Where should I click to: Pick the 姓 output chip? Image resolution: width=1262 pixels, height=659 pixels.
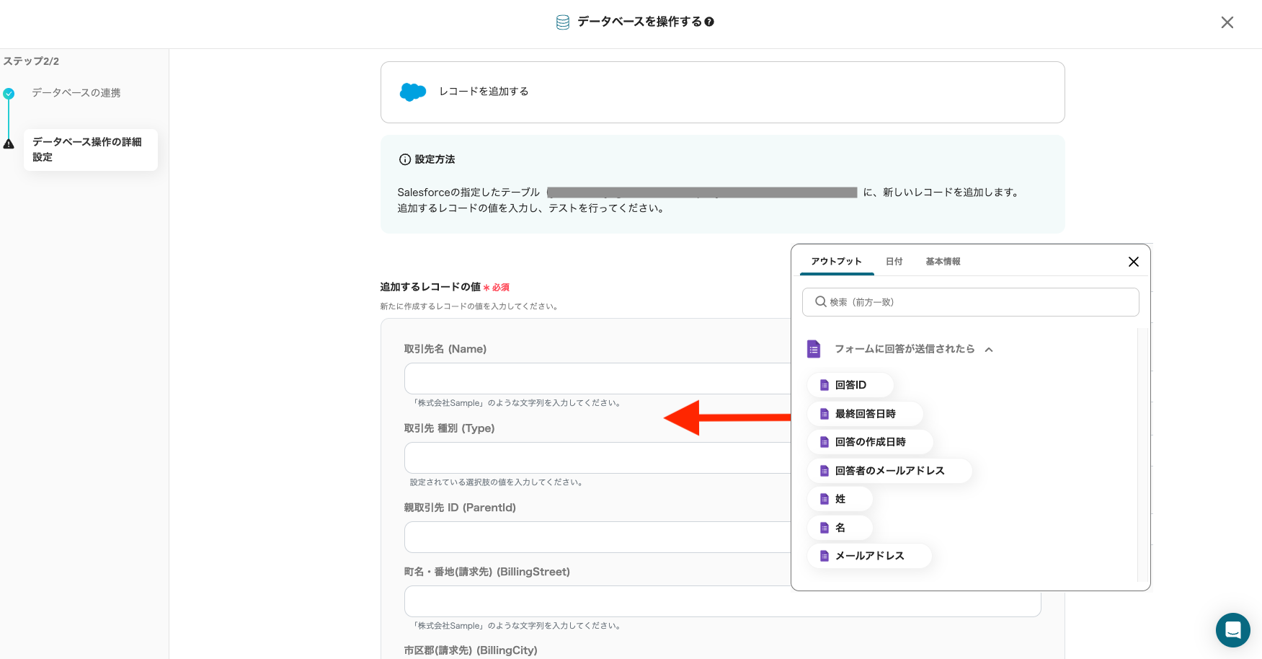(839, 499)
